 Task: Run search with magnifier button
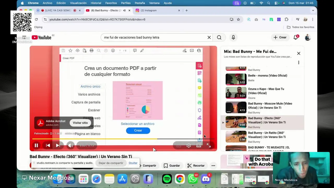click(x=219, y=37)
